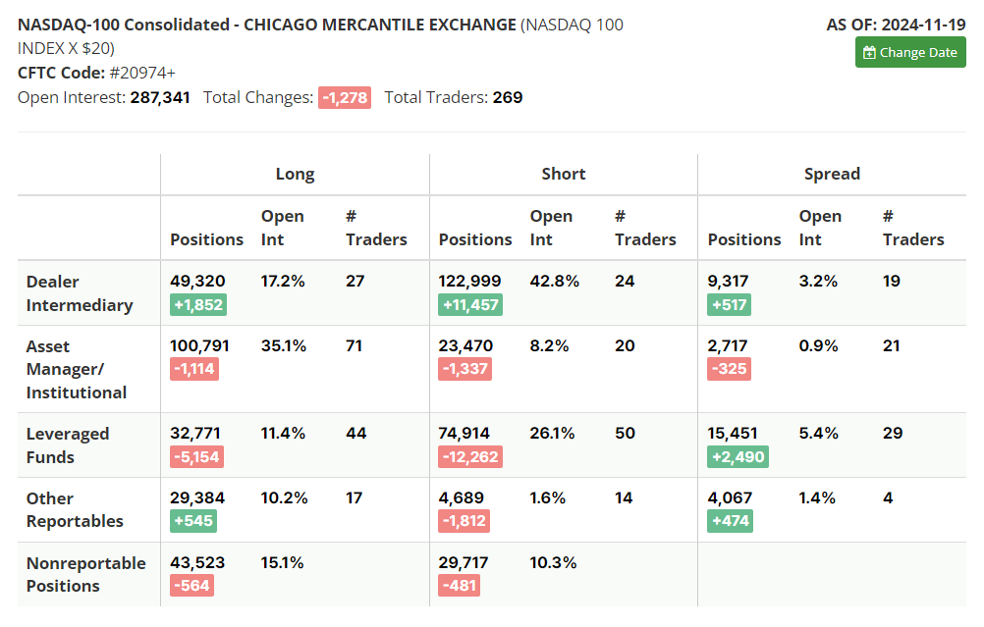This screenshot has height=627, width=984.
Task: Click the +517 change badge
Action: coord(730,305)
